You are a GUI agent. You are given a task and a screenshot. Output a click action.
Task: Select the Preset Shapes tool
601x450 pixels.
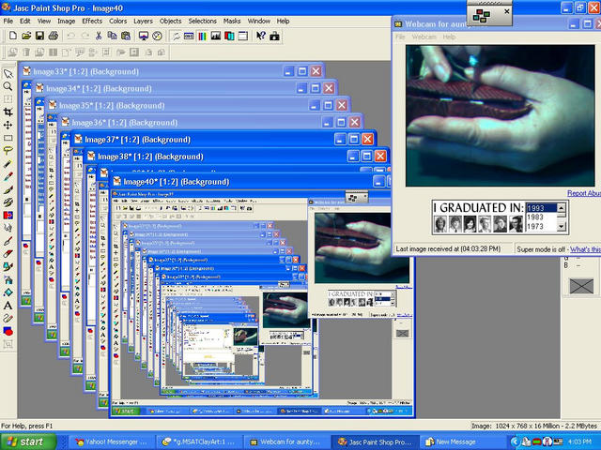(x=8, y=331)
